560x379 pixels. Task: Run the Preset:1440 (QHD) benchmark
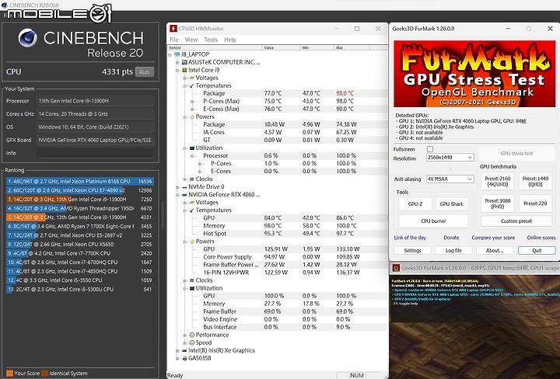pyautogui.click(x=535, y=181)
